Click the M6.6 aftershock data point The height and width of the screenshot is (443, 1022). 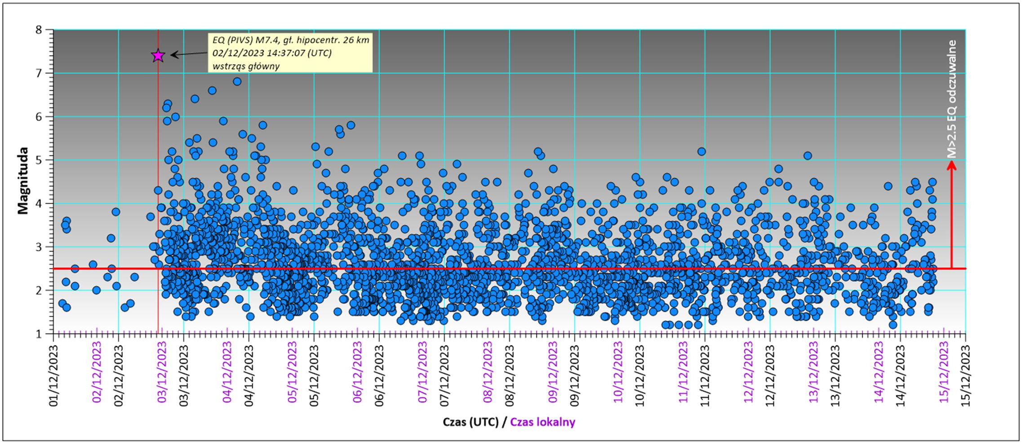coord(212,90)
